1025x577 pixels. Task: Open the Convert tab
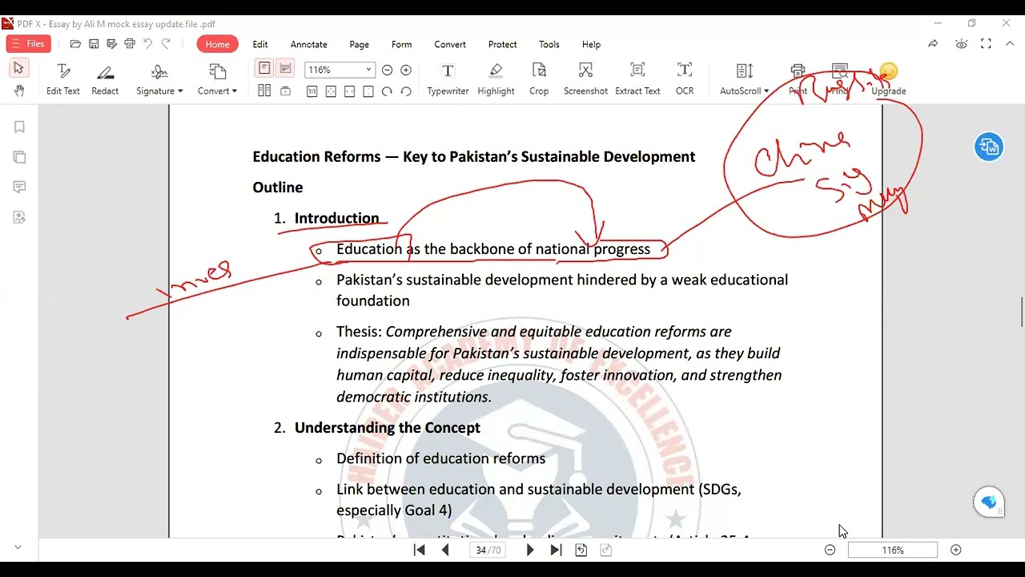450,44
